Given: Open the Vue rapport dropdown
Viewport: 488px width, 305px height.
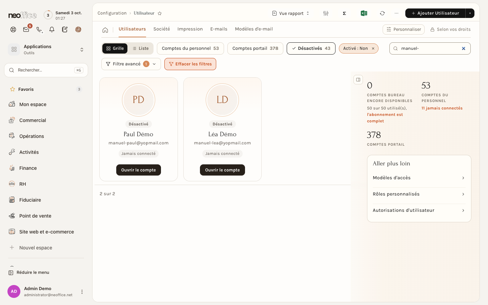Looking at the screenshot, I should pos(291,13).
